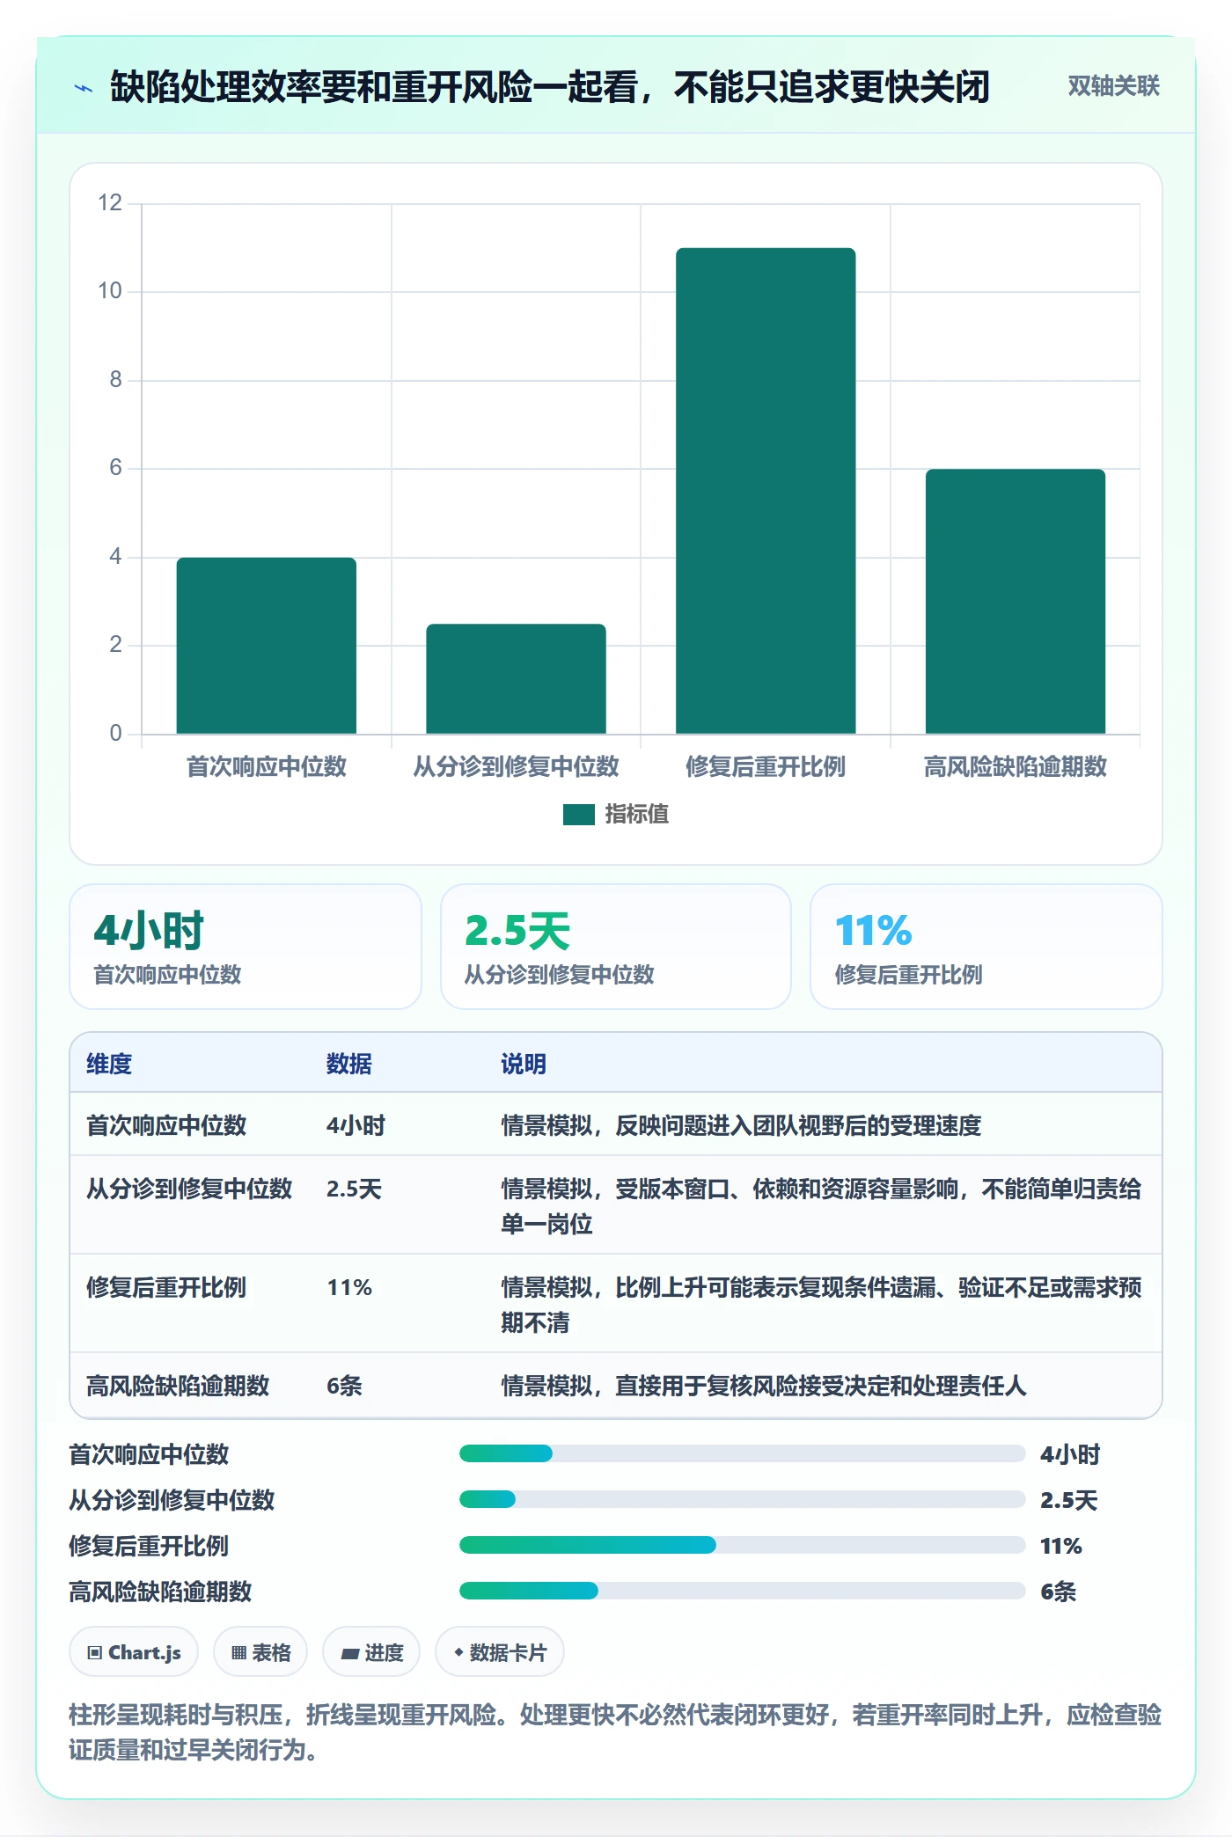Click the 指标值 legend color swatch
Viewport: 1232px width, 1837px height.
(578, 815)
